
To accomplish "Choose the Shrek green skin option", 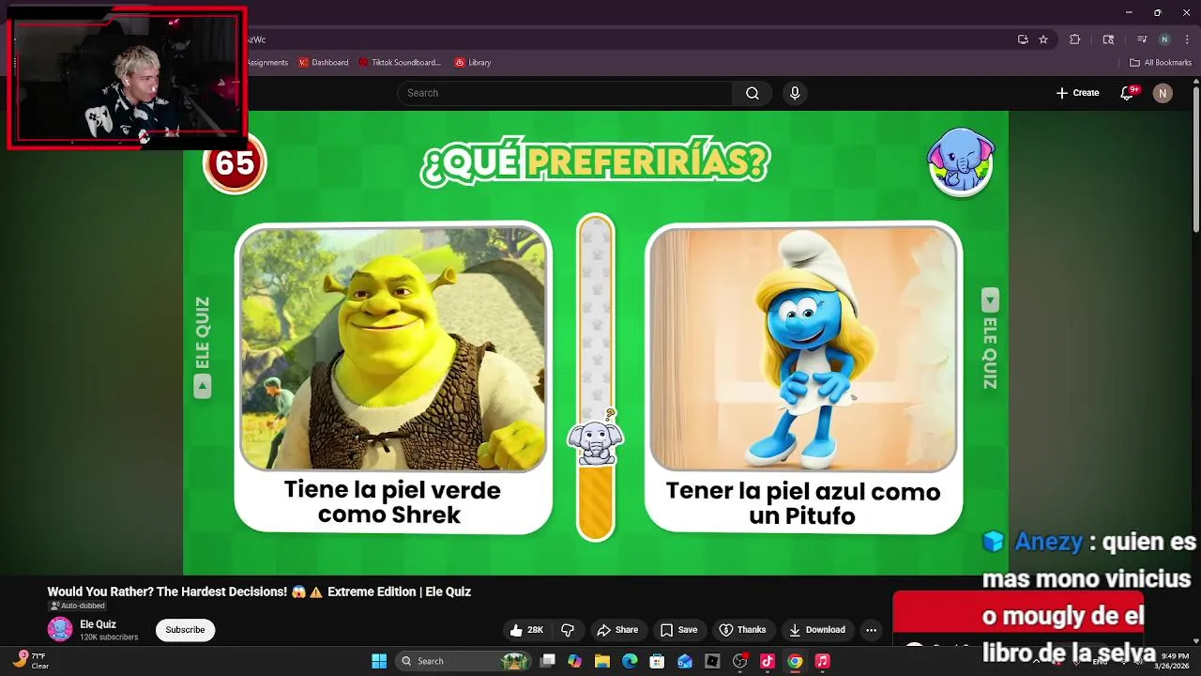I will [x=393, y=377].
